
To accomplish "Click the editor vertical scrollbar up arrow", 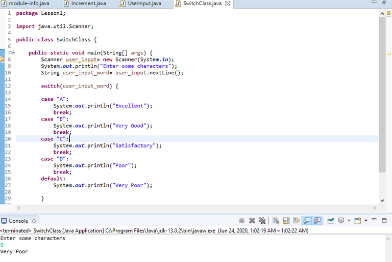I will point(382,13).
